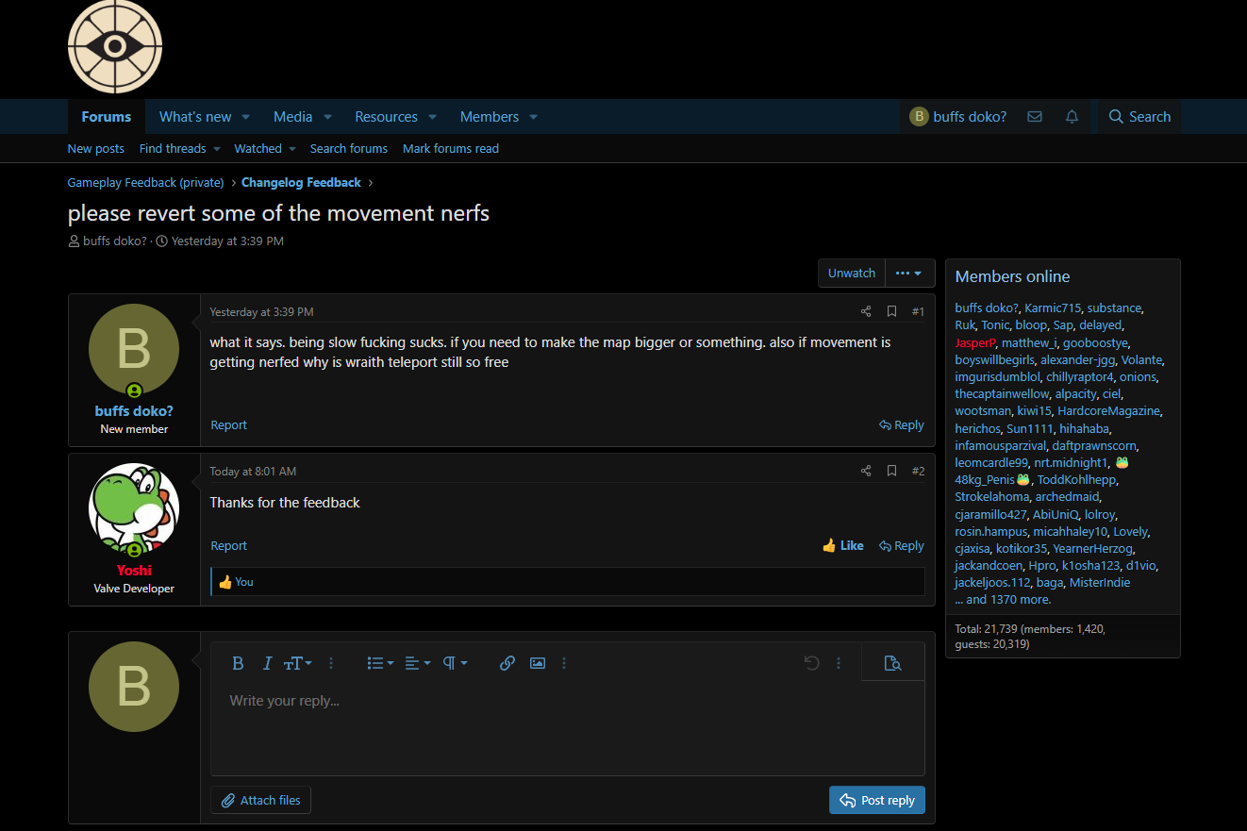Open more options beside the font size control
The width and height of the screenshot is (1247, 831).
pyautogui.click(x=331, y=663)
